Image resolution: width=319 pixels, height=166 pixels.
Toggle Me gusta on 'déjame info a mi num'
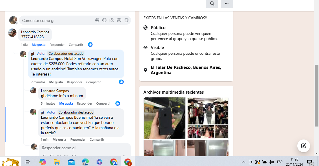point(66,103)
